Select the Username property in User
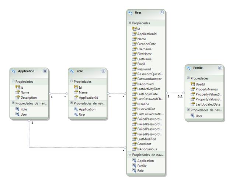The image size is (236, 177). pyautogui.click(x=144, y=49)
